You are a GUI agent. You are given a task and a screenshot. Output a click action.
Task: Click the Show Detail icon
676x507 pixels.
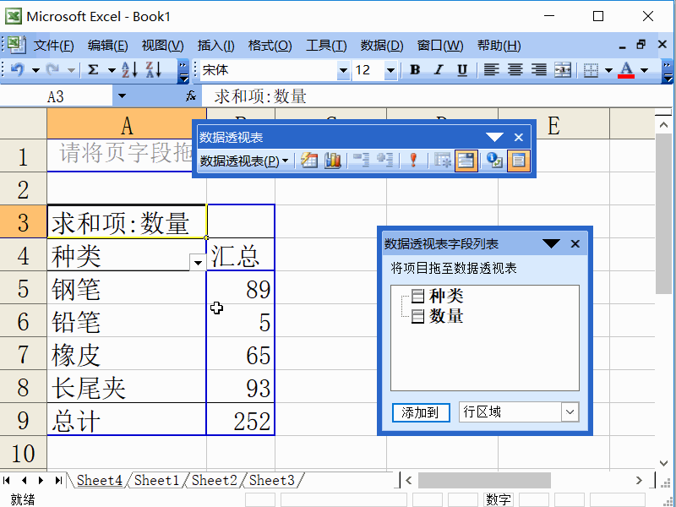(x=384, y=161)
